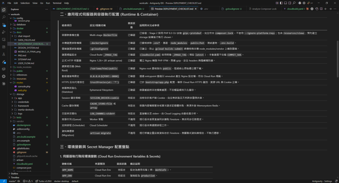Split the editor to the right
Viewport: 339px width, 183px height.
[321, 9]
